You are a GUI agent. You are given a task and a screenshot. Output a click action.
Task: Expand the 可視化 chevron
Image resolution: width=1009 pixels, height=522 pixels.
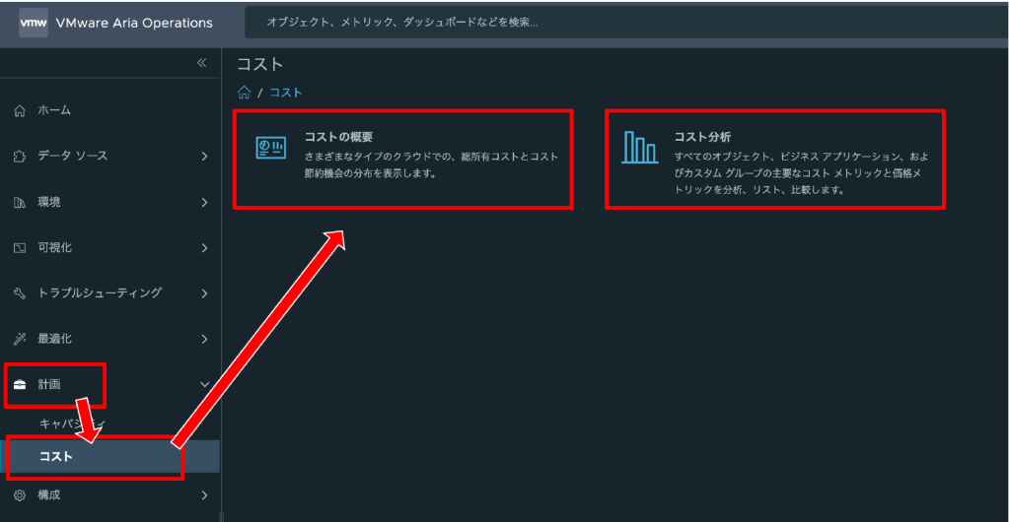point(204,247)
